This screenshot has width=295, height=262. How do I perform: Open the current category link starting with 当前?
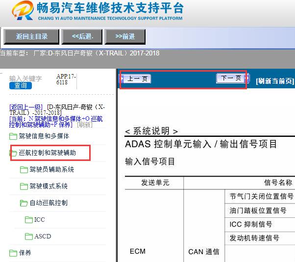pyautogui.click(x=56, y=122)
